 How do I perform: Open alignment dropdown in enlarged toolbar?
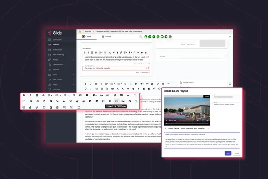(50, 95)
